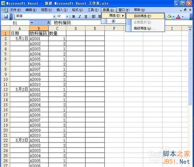This screenshot has height=167, width=194.
Task: Open the 帮助(H) menu
Action: click(139, 10)
